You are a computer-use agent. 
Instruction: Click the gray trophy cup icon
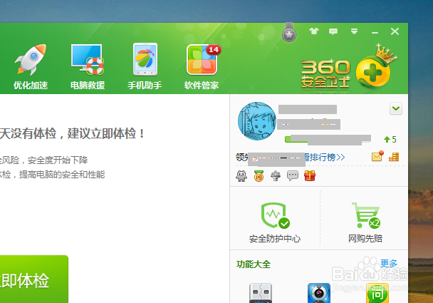[x=276, y=176]
